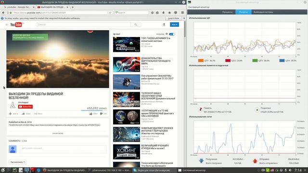The height and width of the screenshot is (173, 308).
Task: Open the More options dots under video
Action: [x=38, y=114]
